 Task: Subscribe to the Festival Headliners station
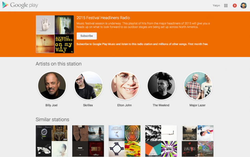(87, 36)
